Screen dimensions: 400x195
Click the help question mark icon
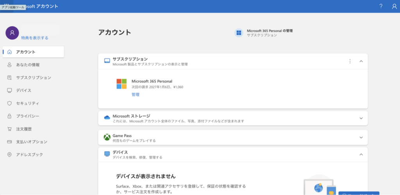[381, 6]
